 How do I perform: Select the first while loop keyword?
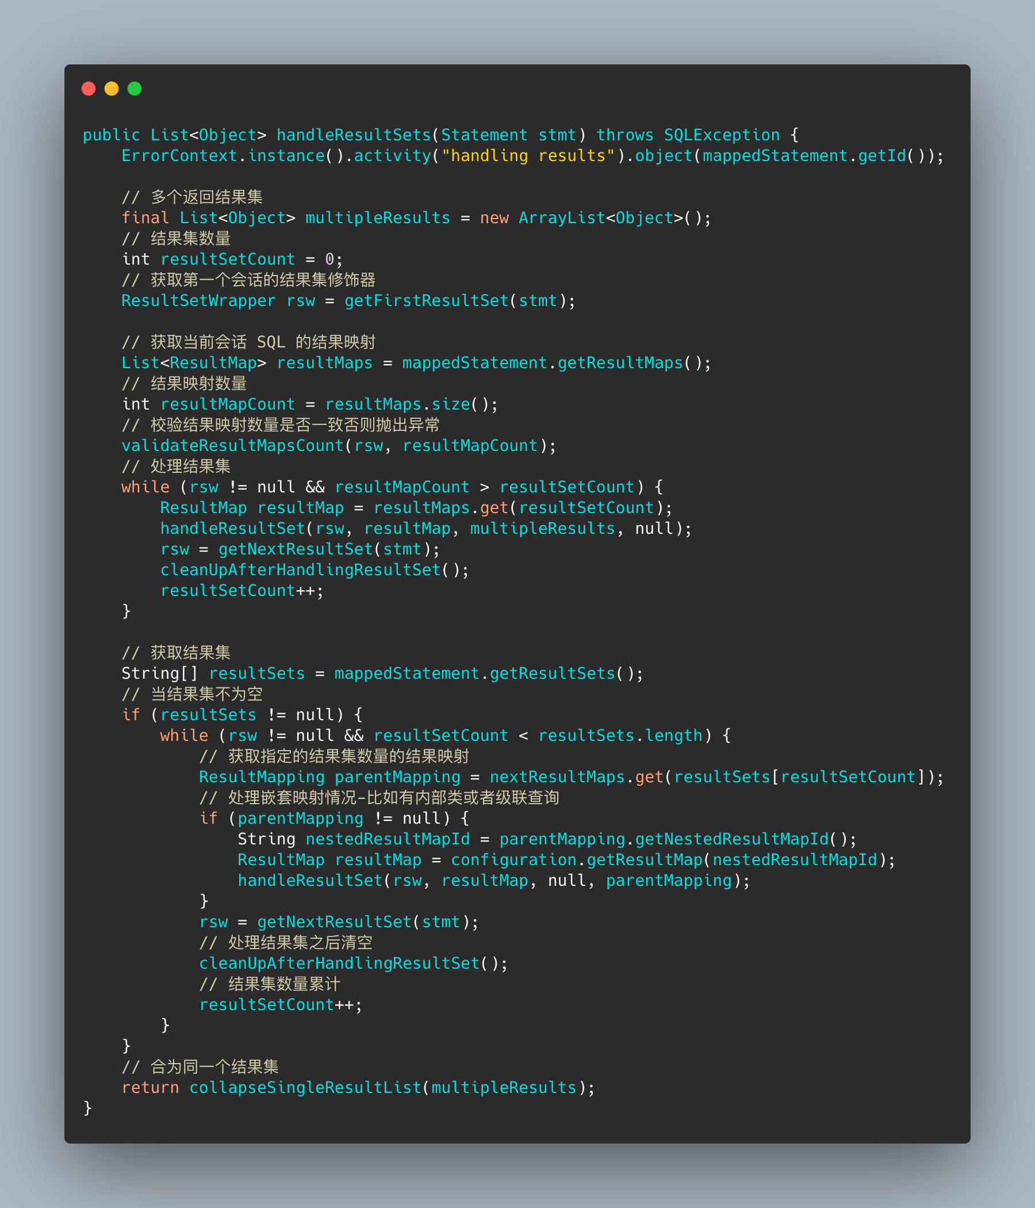pos(144,486)
